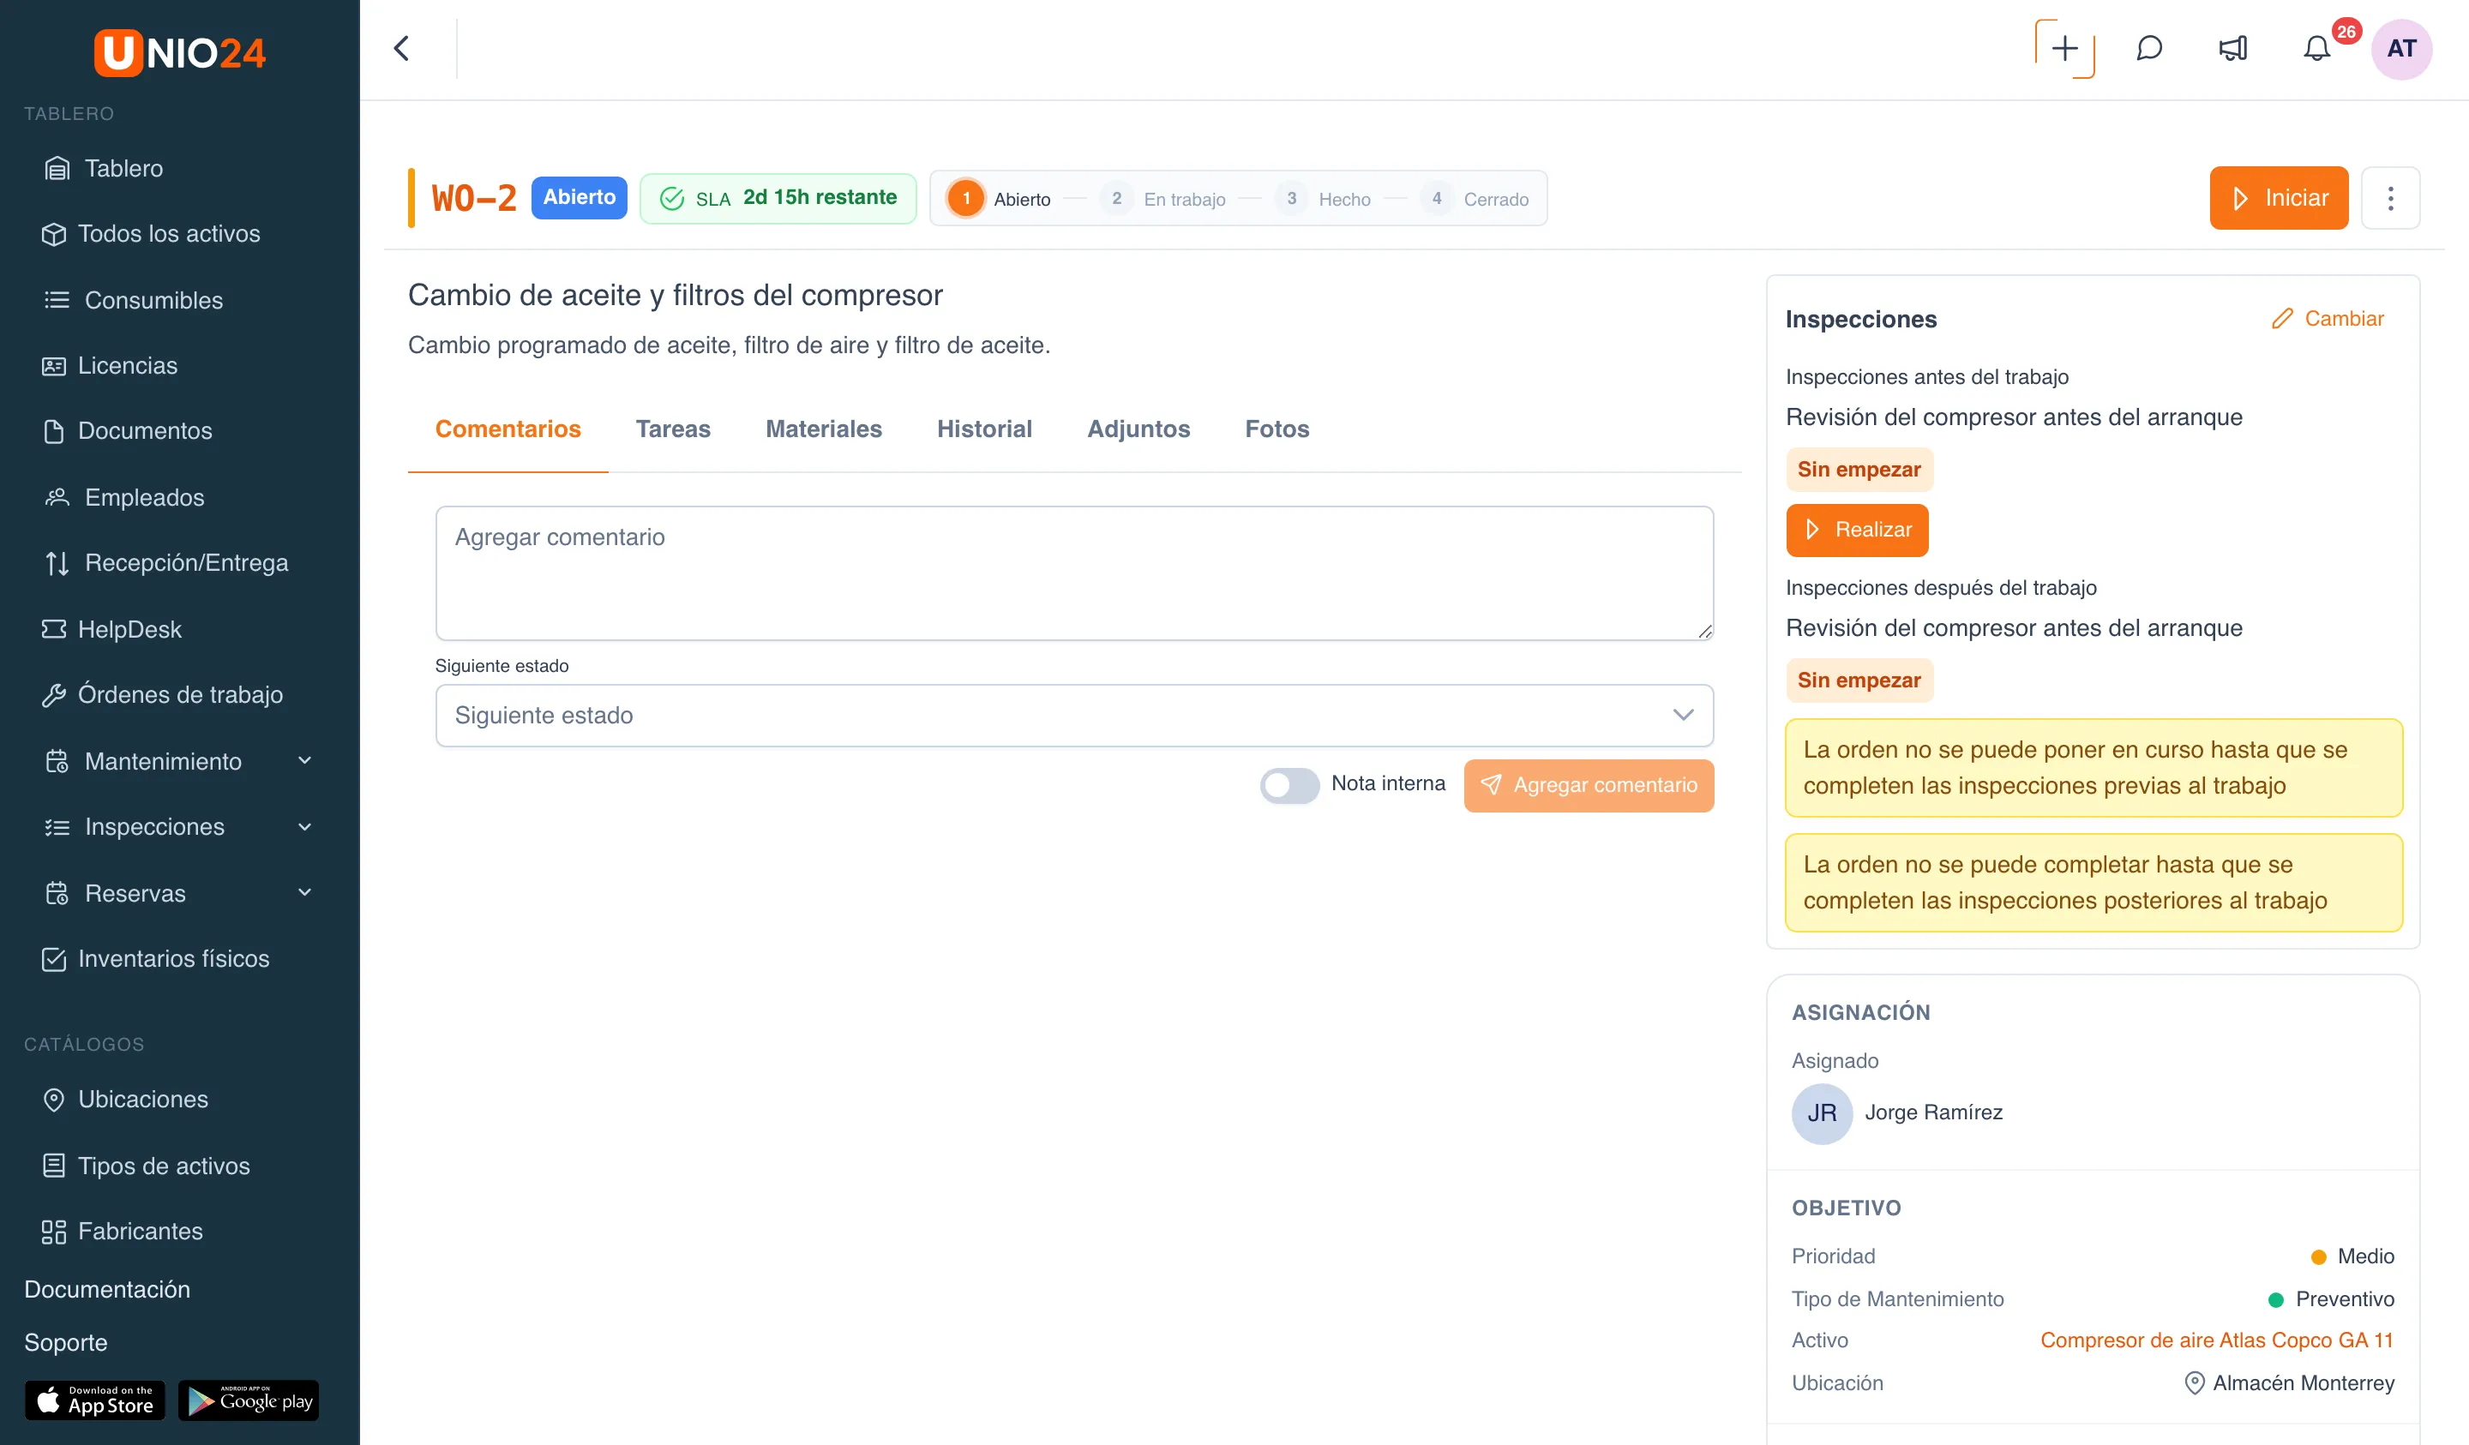Open the notifications bell

(2316, 48)
